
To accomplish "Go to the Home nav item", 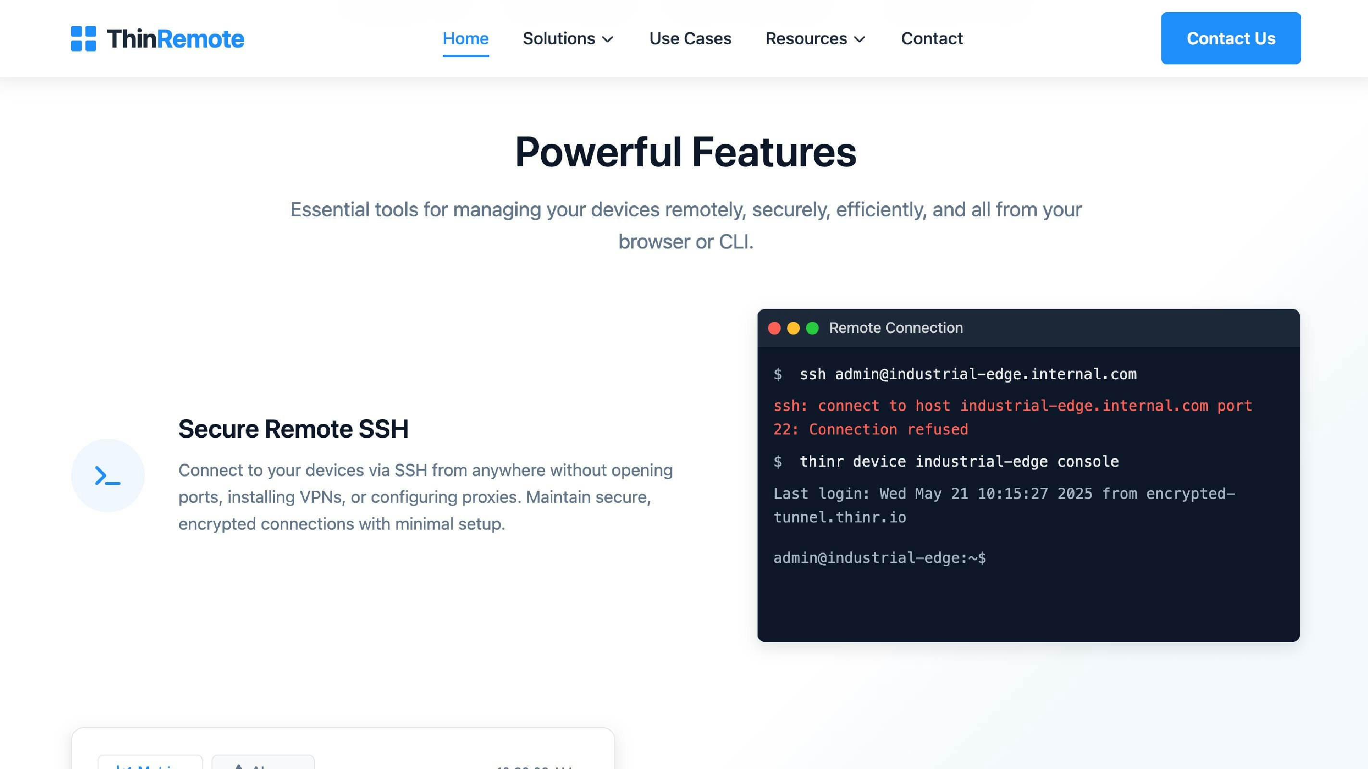I will pyautogui.click(x=466, y=39).
